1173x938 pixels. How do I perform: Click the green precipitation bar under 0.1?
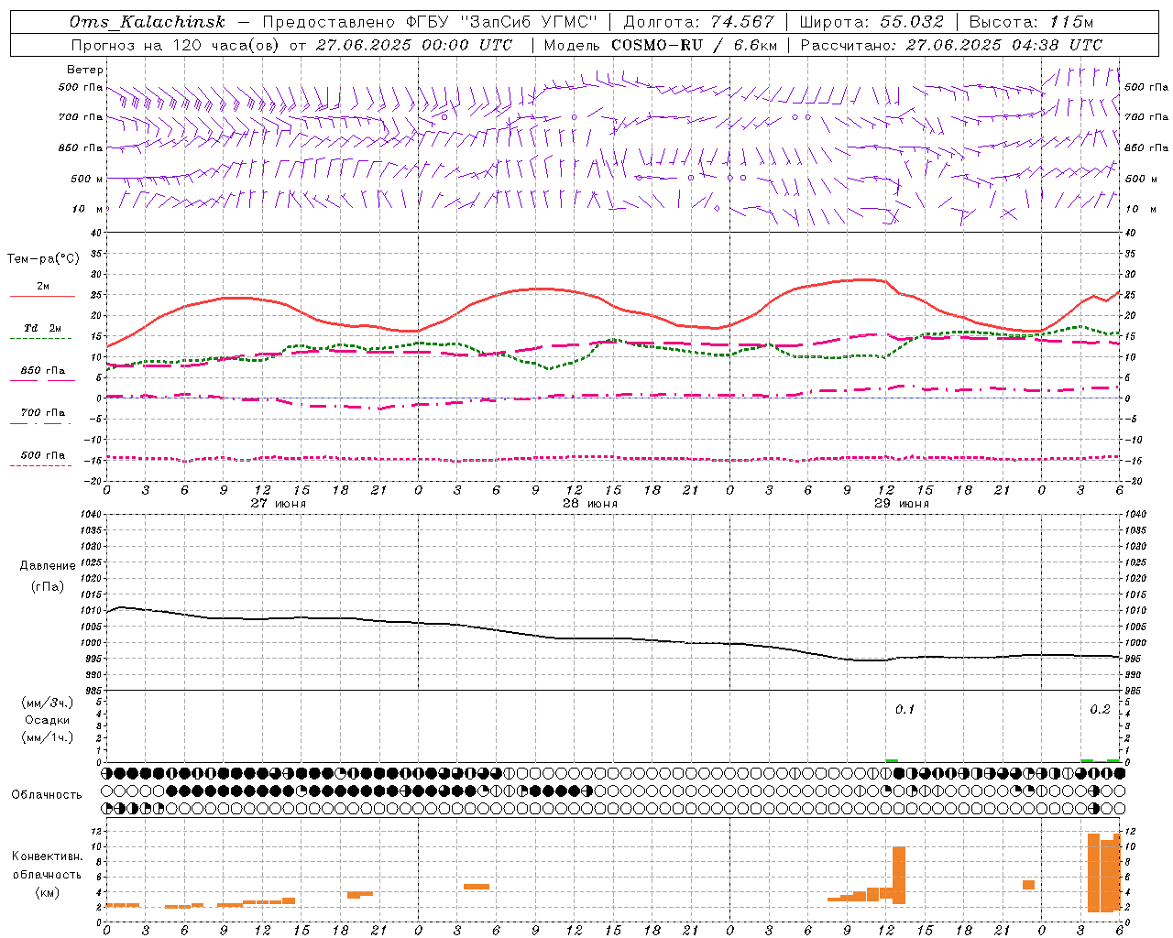pyautogui.click(x=892, y=760)
